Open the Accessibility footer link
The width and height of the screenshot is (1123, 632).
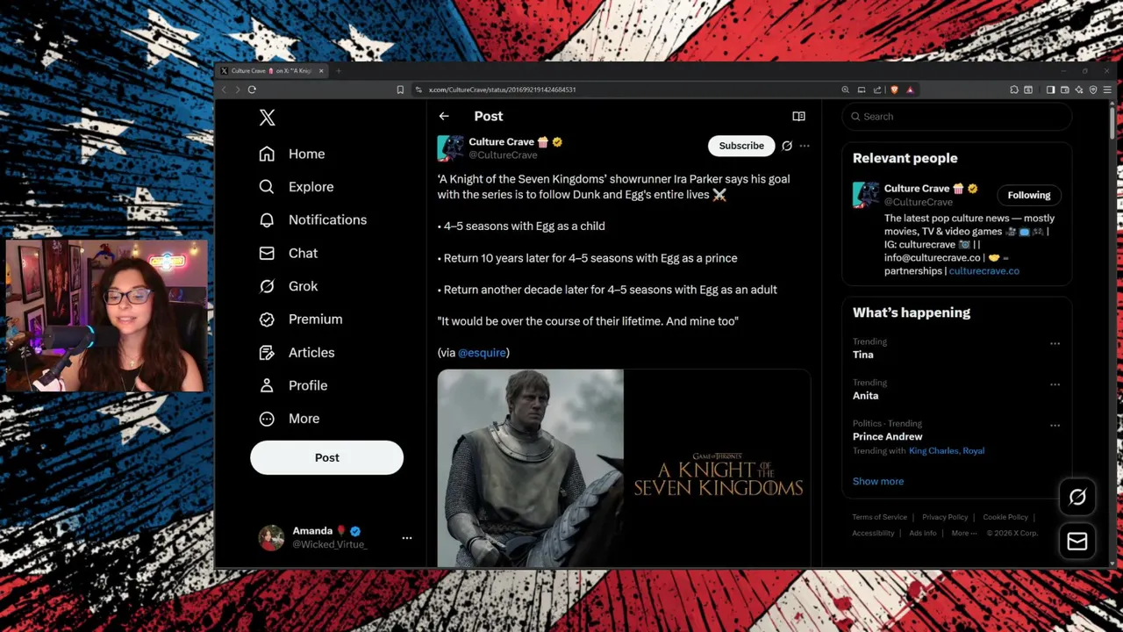pyautogui.click(x=873, y=533)
